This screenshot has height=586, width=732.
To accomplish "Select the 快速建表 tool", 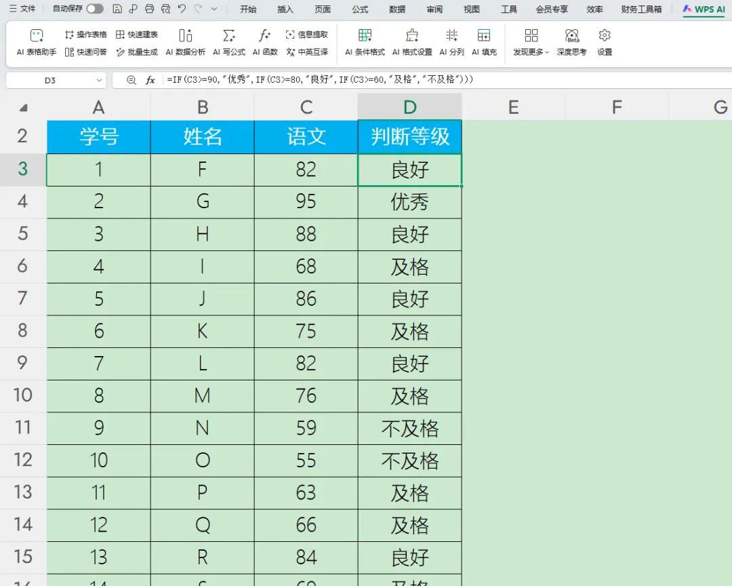I will click(x=137, y=35).
